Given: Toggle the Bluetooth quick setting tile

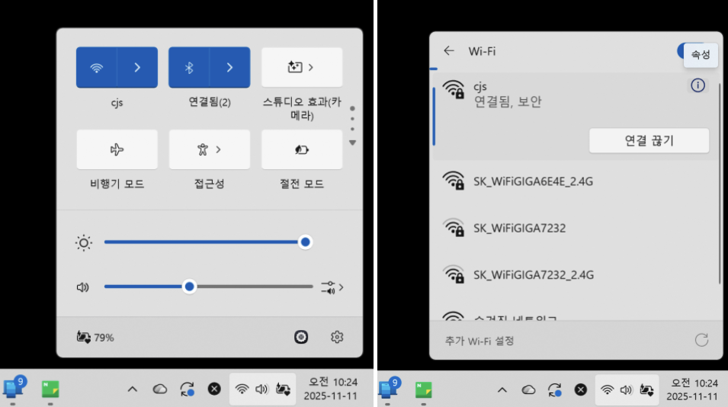Looking at the screenshot, I should click(189, 67).
